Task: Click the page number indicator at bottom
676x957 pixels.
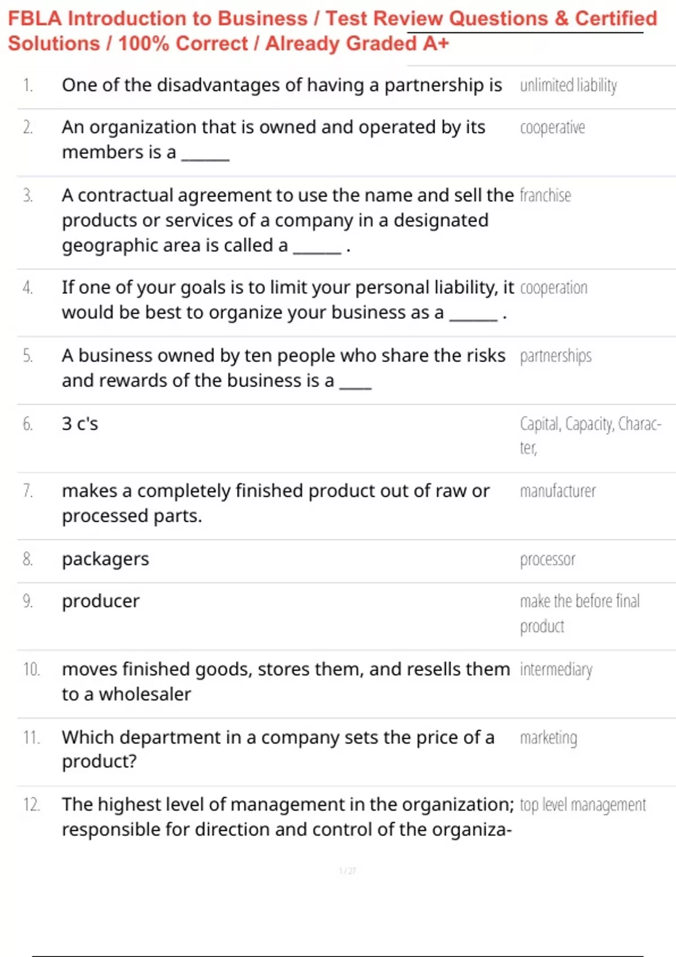Action: point(347,871)
